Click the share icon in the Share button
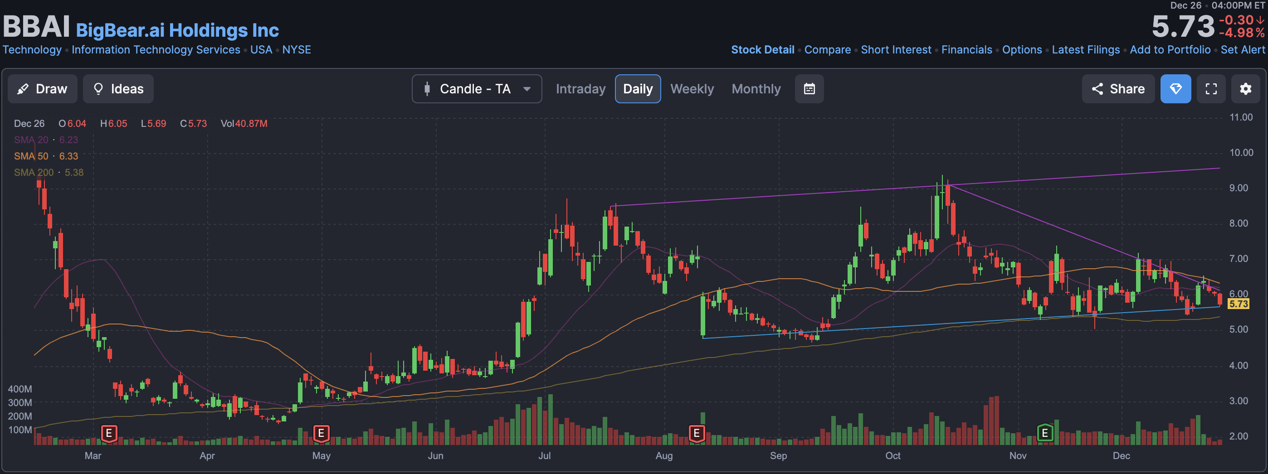Image resolution: width=1268 pixels, height=474 pixels. pos(1097,89)
